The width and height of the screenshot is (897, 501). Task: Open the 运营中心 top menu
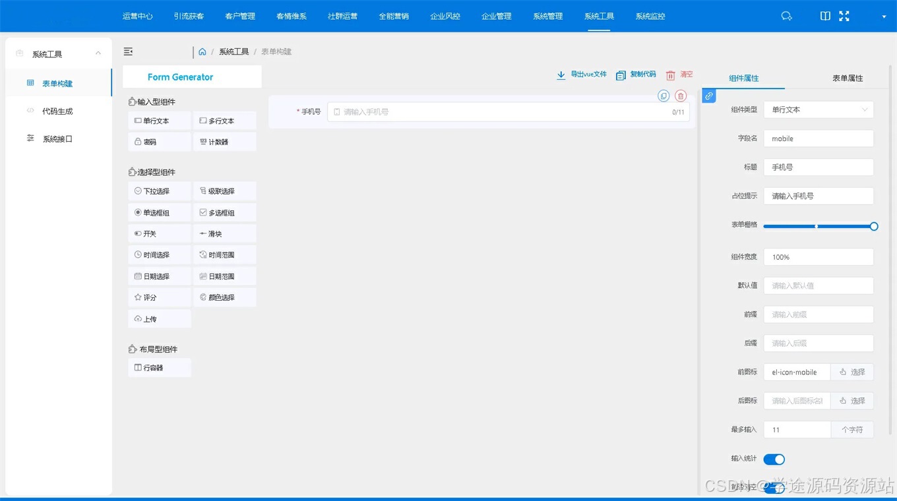point(138,16)
